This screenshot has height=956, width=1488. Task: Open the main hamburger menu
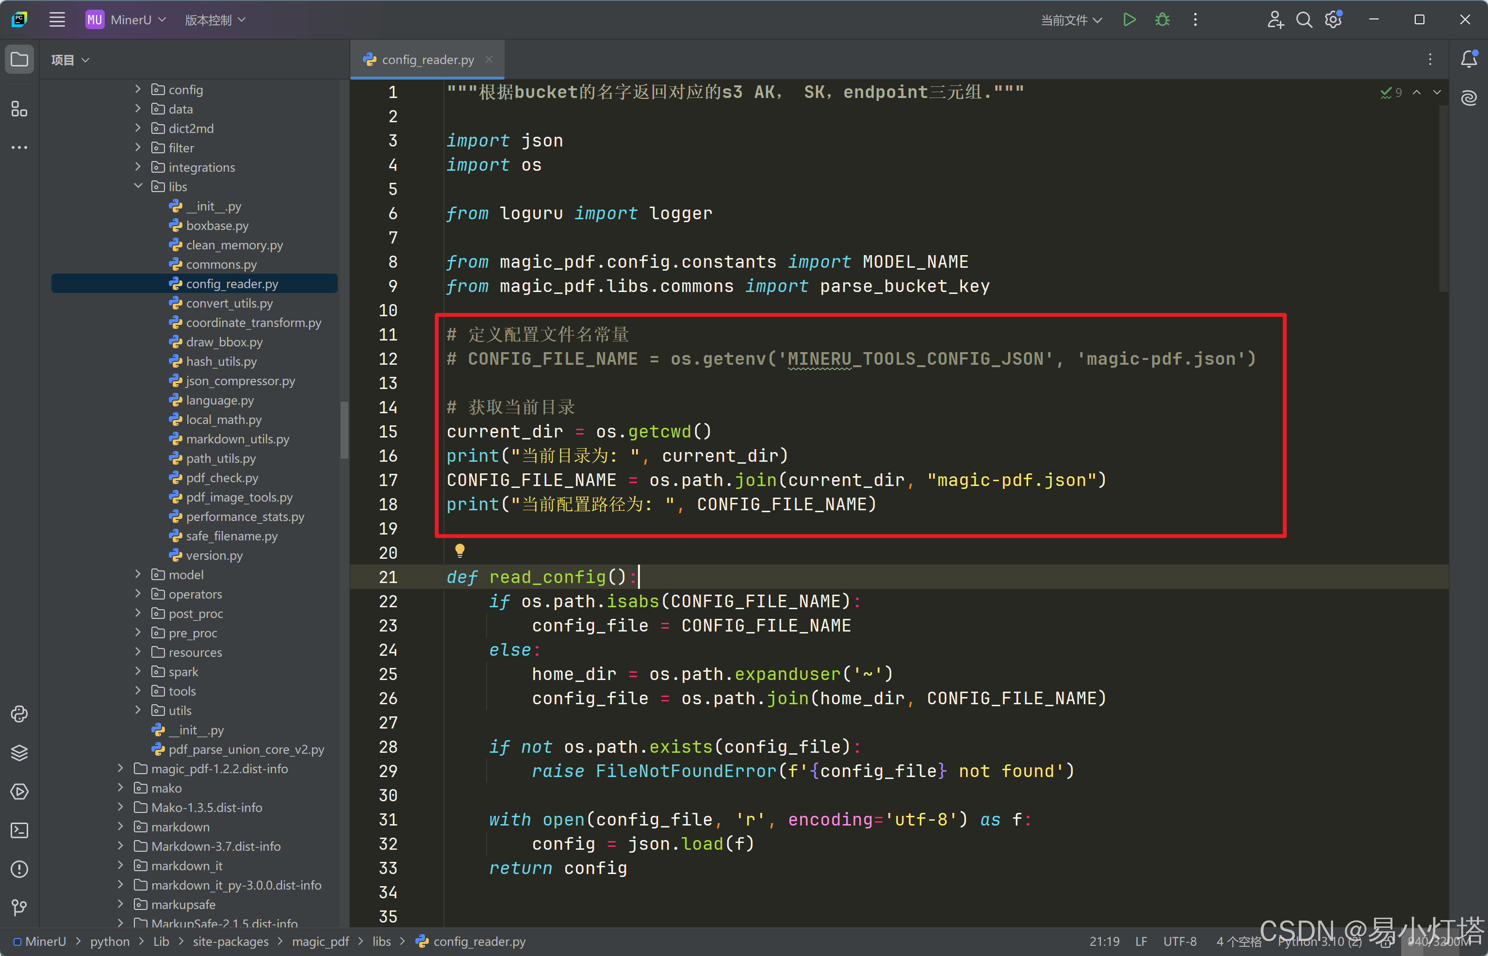(x=57, y=20)
